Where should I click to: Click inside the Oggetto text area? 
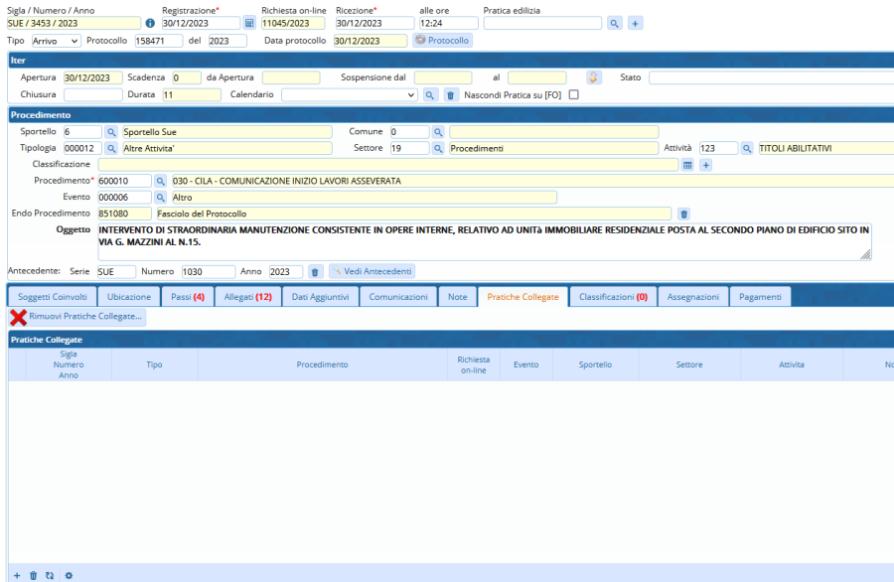(484, 241)
